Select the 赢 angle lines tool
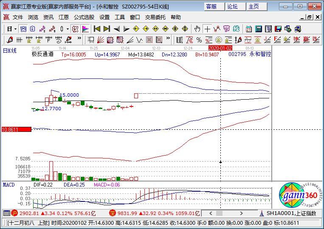Image resolution: width=324 pixels, height=229 pixels. [x=307, y=39]
